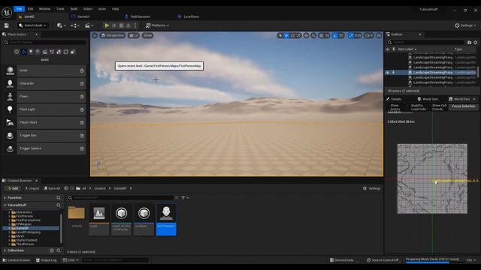The width and height of the screenshot is (481, 270).
Task: Select the Recently Placed clock icon
Action: (x=17, y=52)
